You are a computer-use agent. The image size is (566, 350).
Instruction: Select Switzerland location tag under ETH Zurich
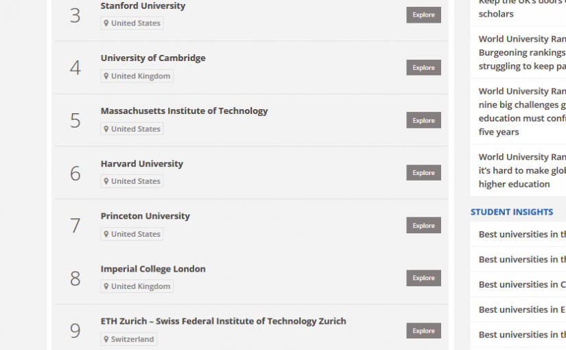point(128,339)
